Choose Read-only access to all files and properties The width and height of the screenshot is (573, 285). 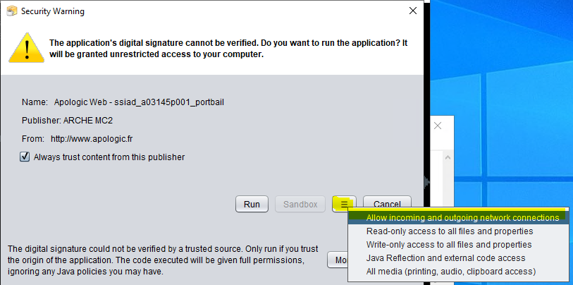tap(450, 231)
